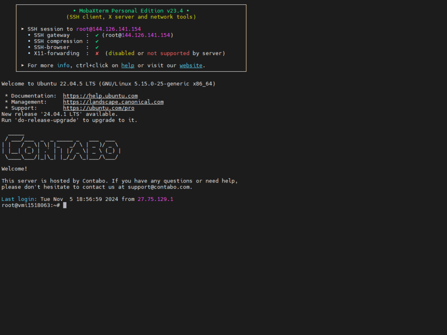
Task: Click the SSH-browser green checkmark
Action: tap(97, 48)
